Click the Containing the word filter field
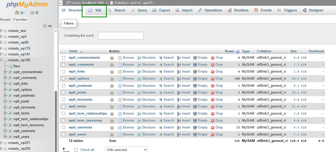 click(121, 36)
